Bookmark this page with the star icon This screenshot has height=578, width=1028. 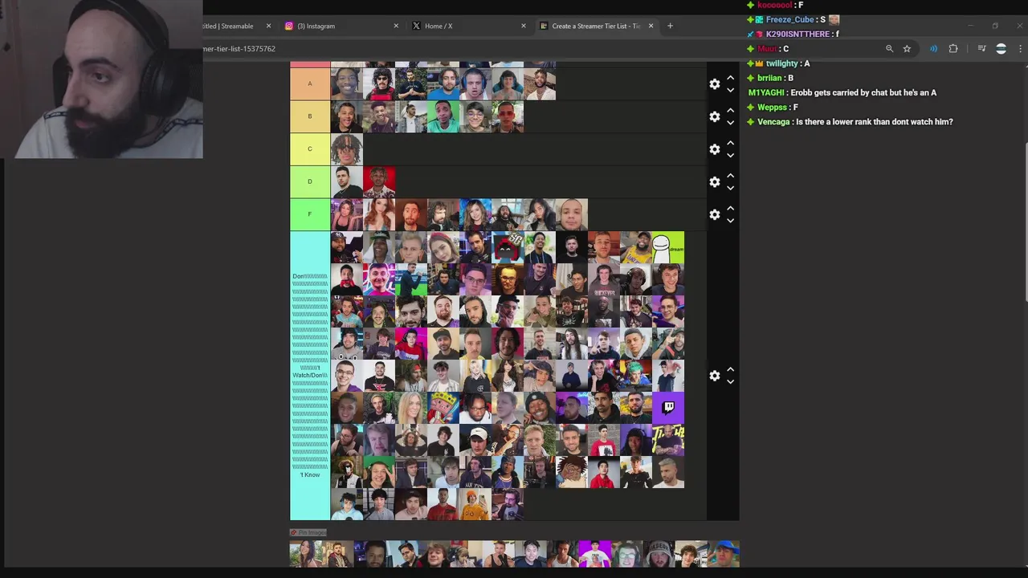pos(907,49)
